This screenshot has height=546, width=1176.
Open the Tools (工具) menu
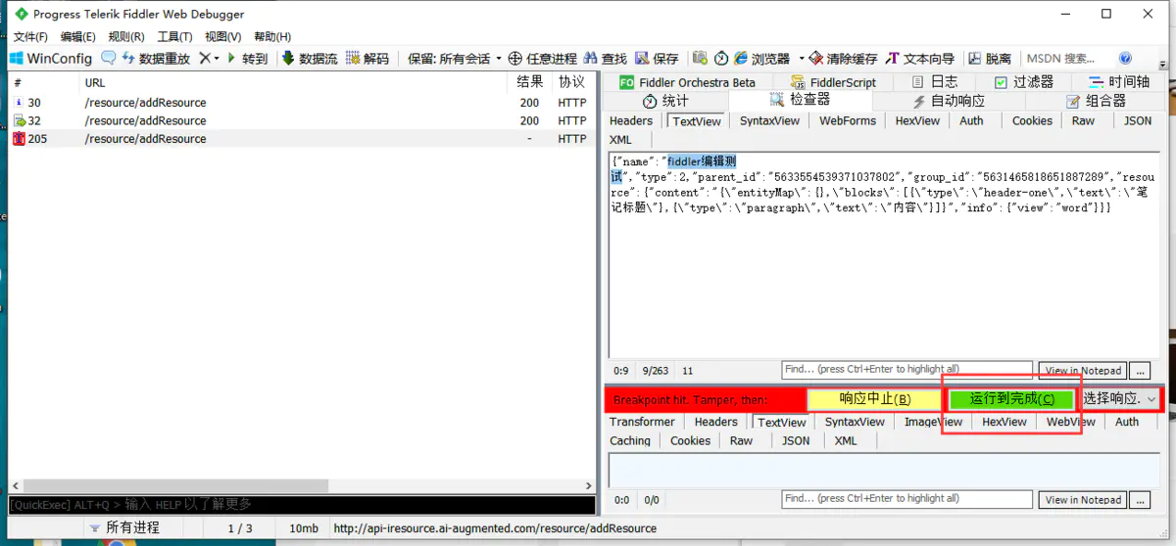(173, 37)
